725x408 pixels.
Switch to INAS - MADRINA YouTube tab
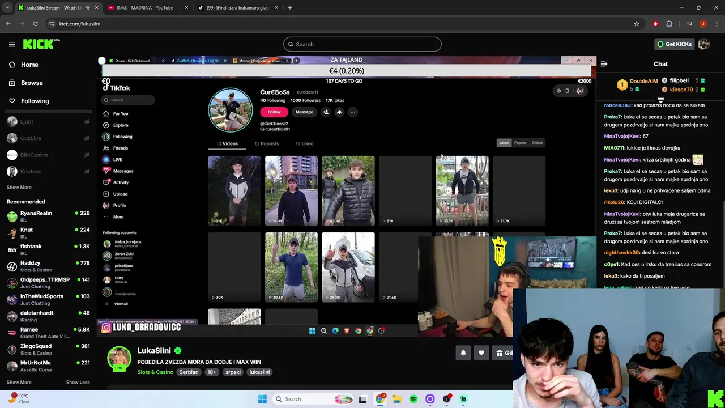pos(145,8)
